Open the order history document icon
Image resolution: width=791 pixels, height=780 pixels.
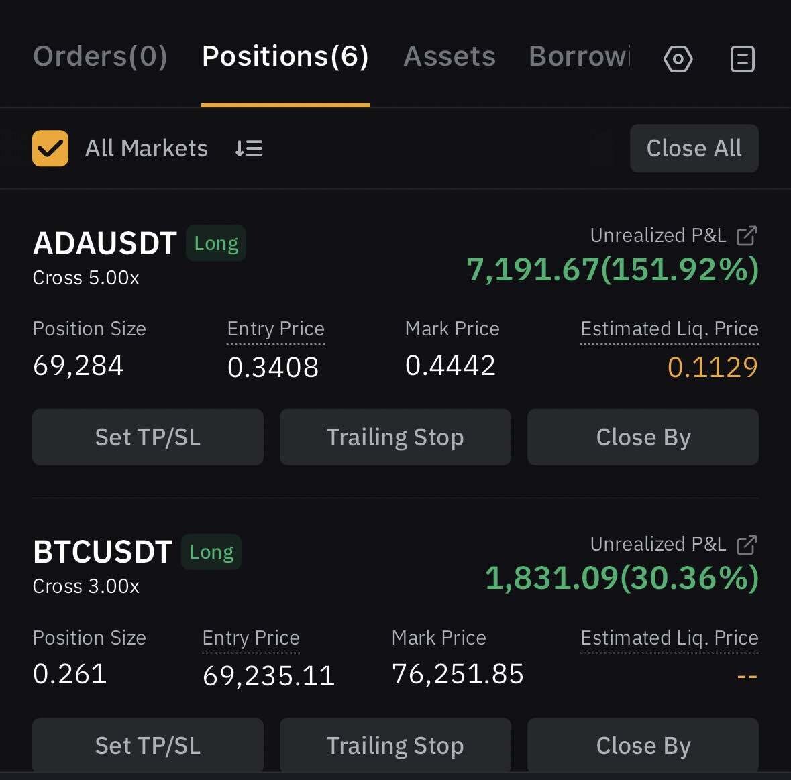(742, 59)
